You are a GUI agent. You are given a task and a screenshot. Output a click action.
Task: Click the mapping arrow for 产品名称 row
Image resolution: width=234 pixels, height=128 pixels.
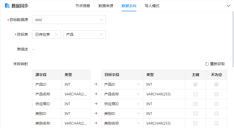(96, 94)
